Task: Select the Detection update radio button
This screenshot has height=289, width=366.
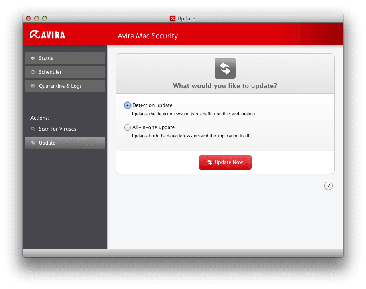Action: (x=127, y=105)
